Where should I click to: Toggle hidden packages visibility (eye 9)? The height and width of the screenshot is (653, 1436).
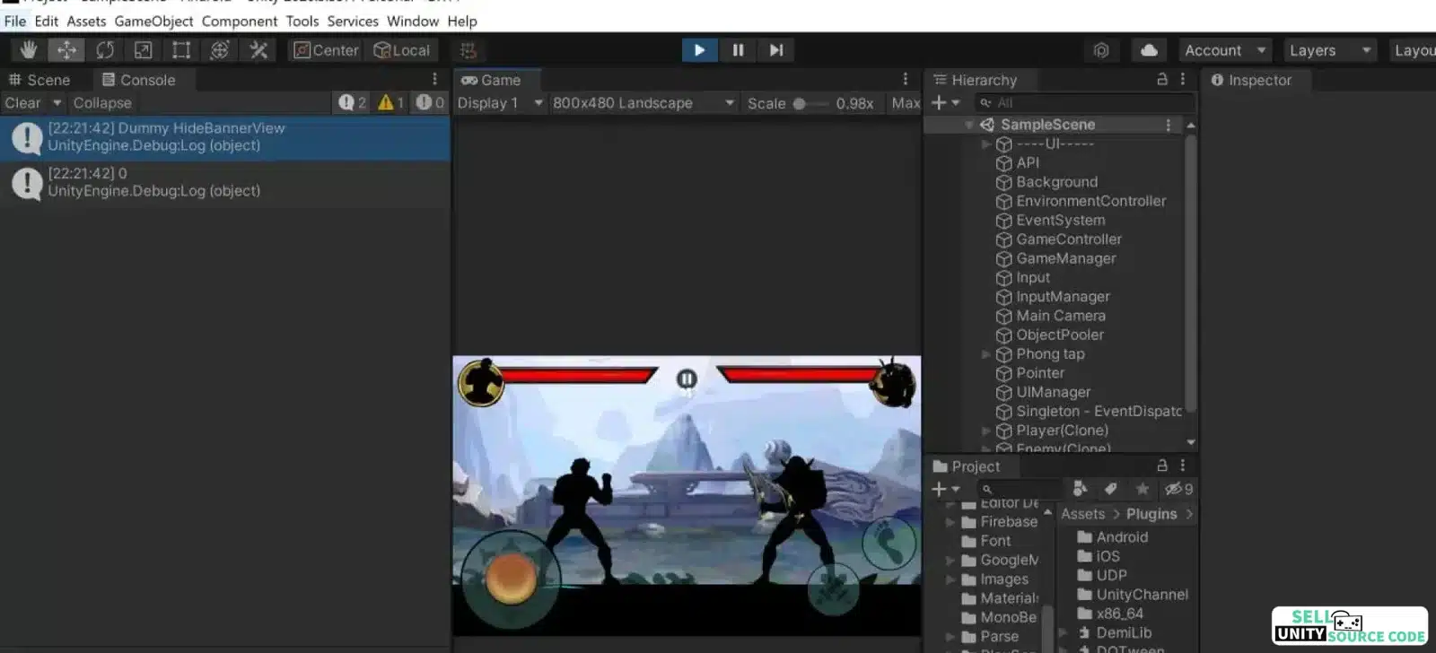[x=1178, y=489]
